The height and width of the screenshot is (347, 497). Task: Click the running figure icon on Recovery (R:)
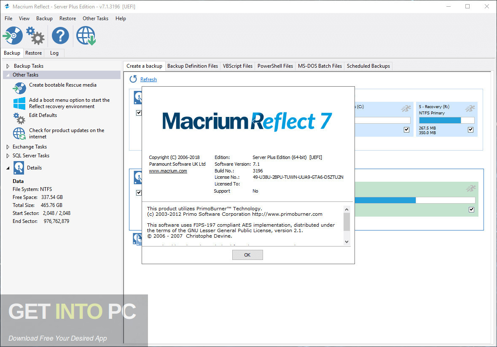pyautogui.click(x=470, y=109)
